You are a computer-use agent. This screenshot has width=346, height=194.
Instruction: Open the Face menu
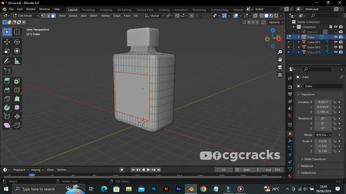[x=127, y=16]
